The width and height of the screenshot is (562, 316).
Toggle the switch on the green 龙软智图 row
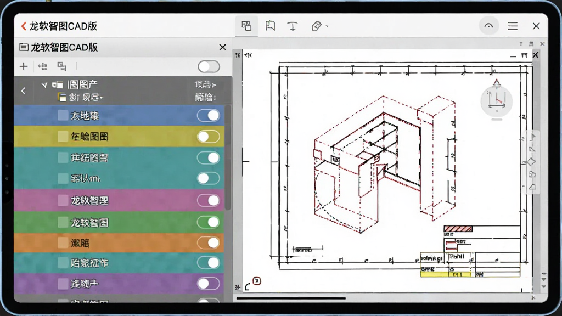tap(208, 223)
